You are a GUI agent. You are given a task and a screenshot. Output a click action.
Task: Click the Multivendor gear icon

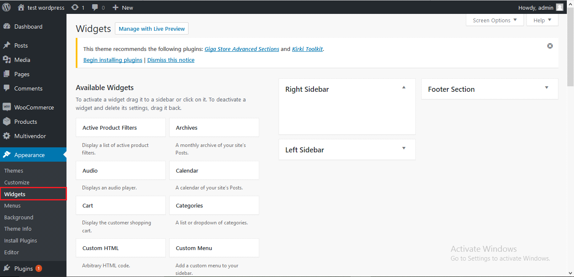pyautogui.click(x=7, y=136)
